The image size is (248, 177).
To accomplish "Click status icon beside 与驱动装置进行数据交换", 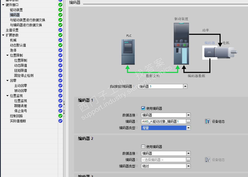I will [60, 20].
